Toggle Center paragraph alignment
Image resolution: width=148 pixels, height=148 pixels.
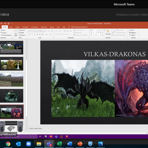tap(59, 34)
